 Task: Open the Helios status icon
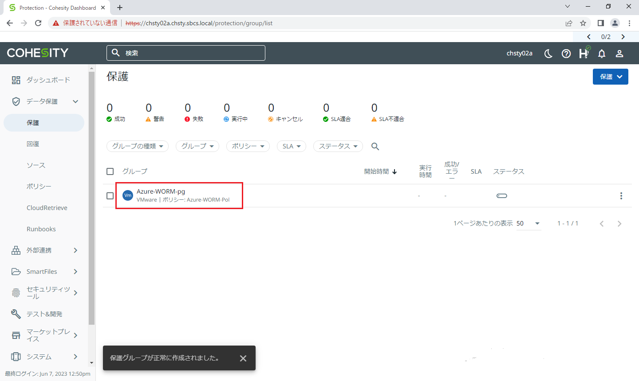[584, 53]
